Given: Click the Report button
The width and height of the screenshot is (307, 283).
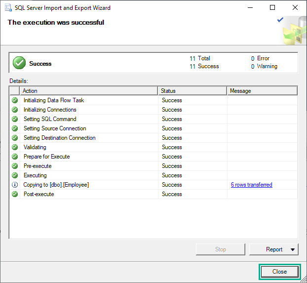Looking at the screenshot, I should 274,249.
